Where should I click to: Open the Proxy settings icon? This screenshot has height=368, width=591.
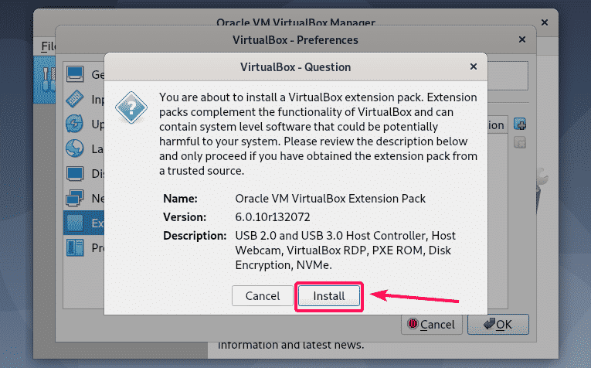pyautogui.click(x=75, y=247)
